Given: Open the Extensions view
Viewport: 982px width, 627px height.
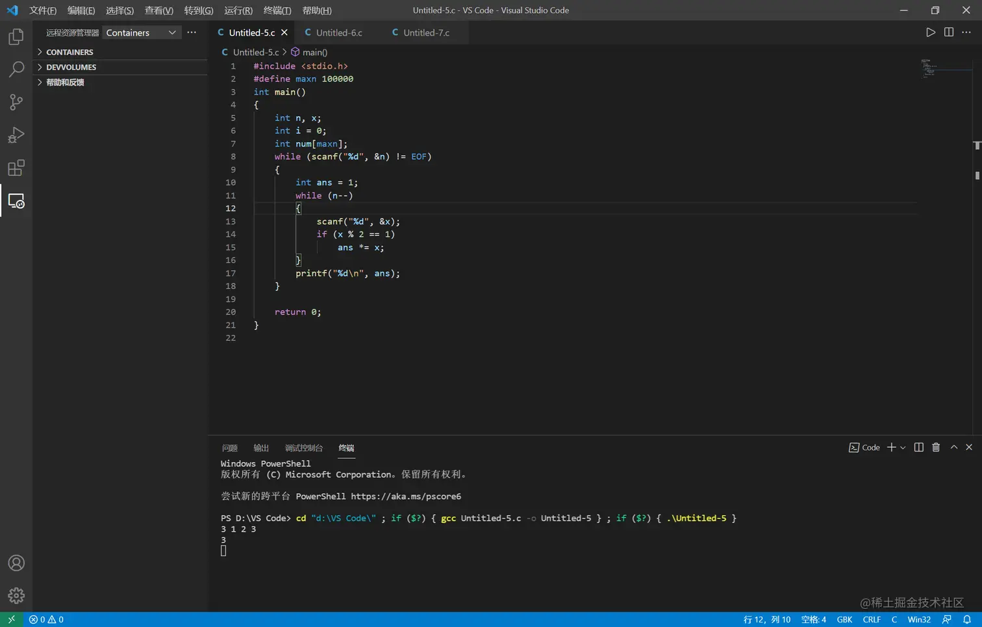Looking at the screenshot, I should click(16, 168).
